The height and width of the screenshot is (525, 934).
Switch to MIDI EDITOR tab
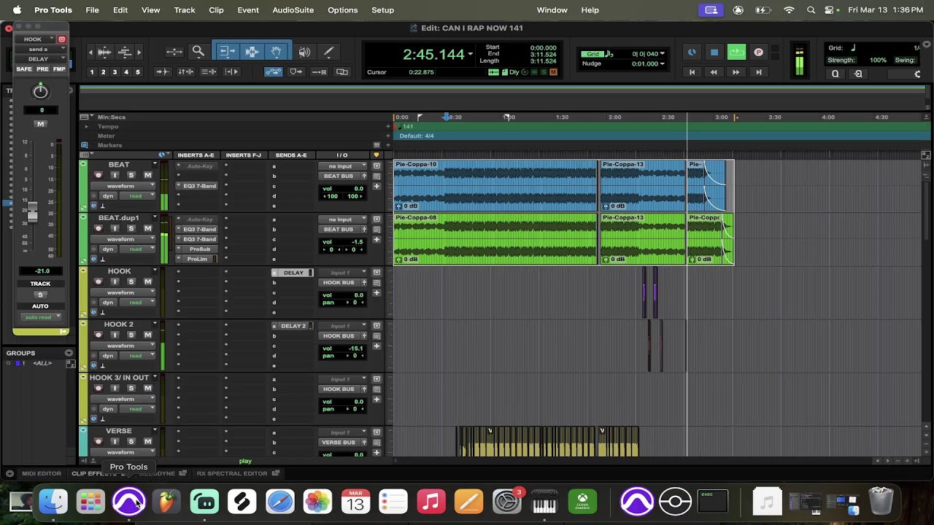coord(42,473)
